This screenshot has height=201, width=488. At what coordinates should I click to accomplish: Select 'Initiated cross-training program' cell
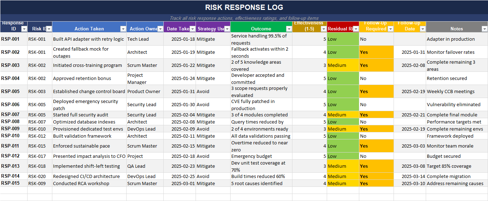click(x=89, y=65)
